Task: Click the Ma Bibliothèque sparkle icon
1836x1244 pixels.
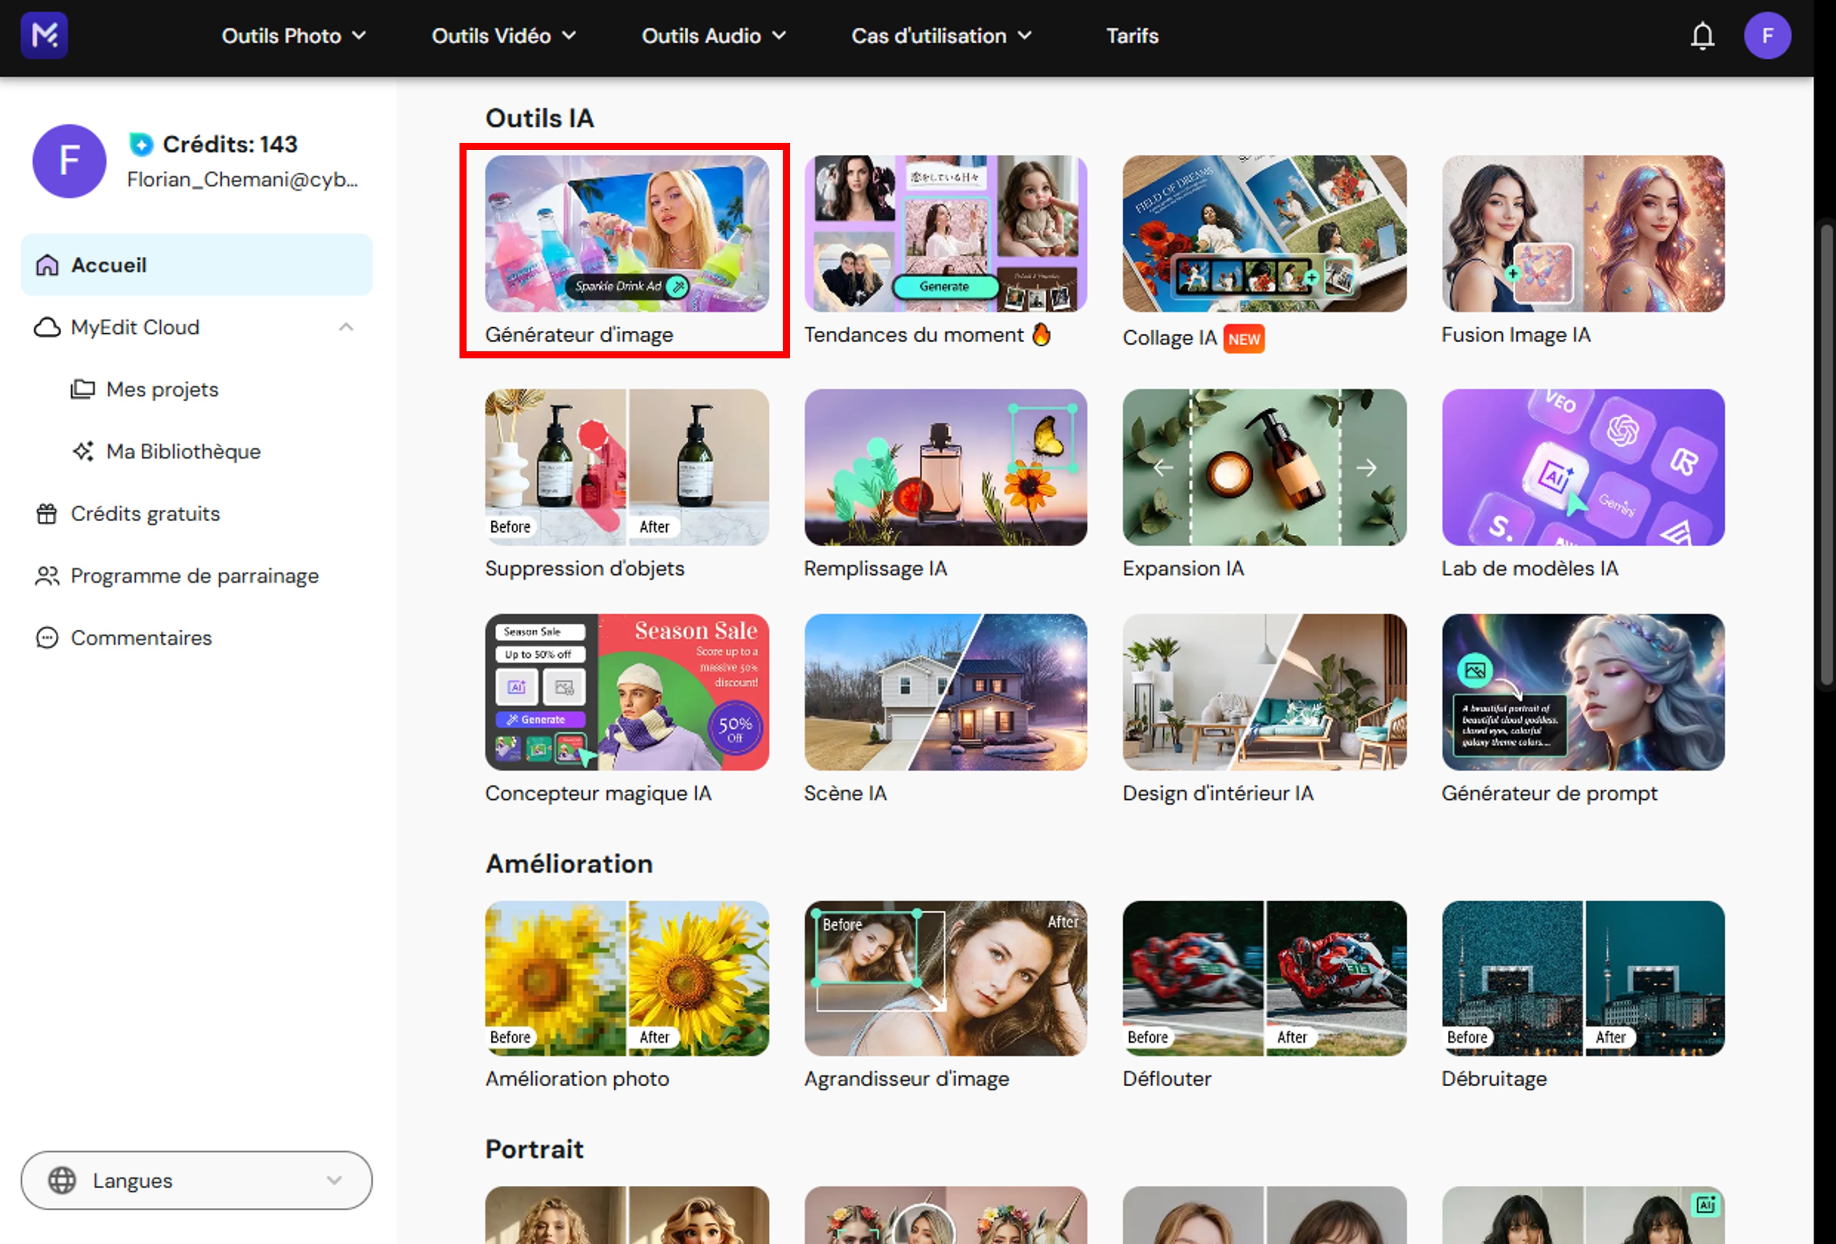Action: tap(83, 451)
